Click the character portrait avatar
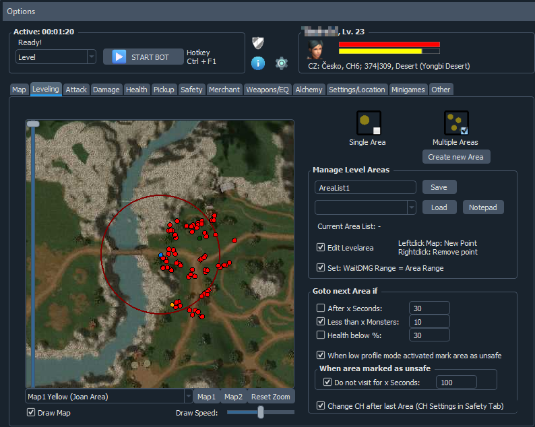The width and height of the screenshot is (535, 427). (x=315, y=50)
